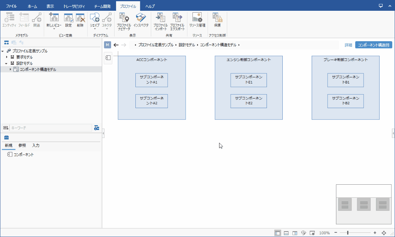The image size is (395, 237).
Task: Open the 設定 view definition icon
Action: [x=68, y=20]
